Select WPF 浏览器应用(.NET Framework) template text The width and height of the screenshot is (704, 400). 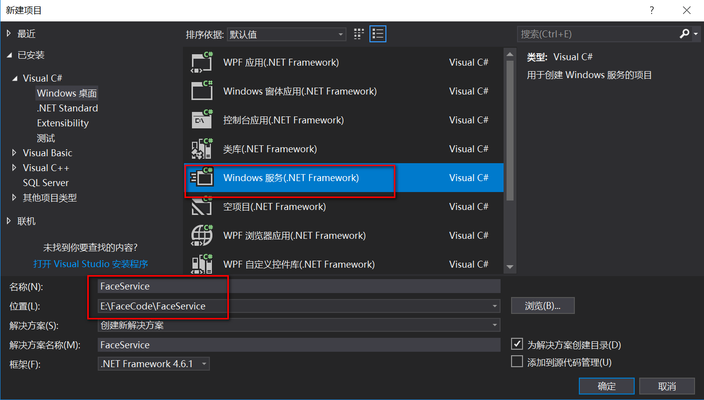point(295,235)
